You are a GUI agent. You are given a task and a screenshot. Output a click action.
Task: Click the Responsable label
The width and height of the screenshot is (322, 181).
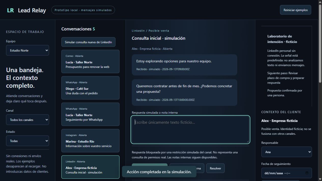pyautogui.click(x=270, y=143)
